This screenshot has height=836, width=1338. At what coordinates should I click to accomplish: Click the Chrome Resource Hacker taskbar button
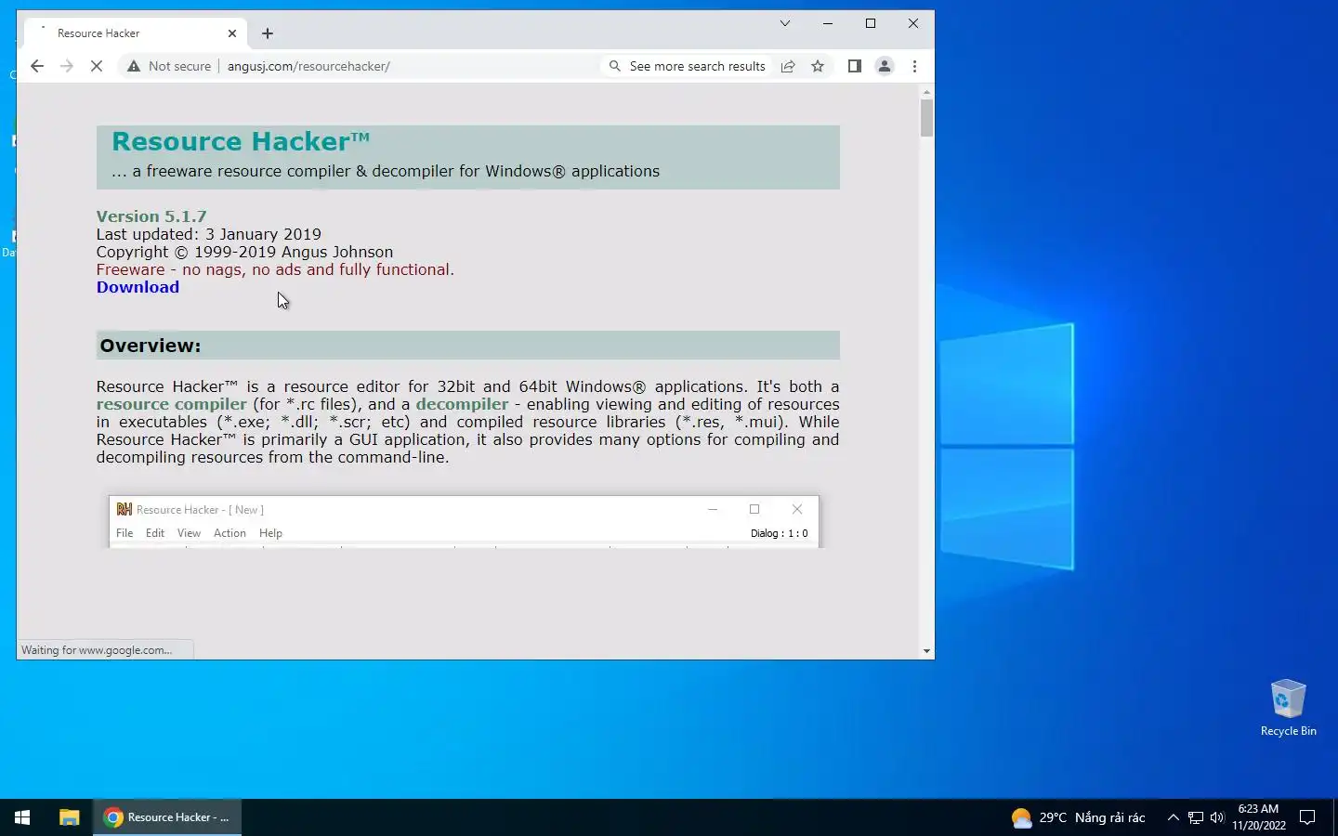(x=167, y=817)
